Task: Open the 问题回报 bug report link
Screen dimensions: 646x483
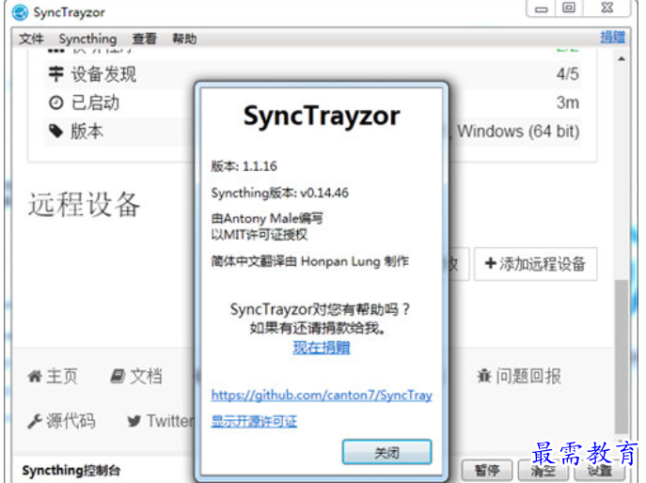Action: click(519, 376)
